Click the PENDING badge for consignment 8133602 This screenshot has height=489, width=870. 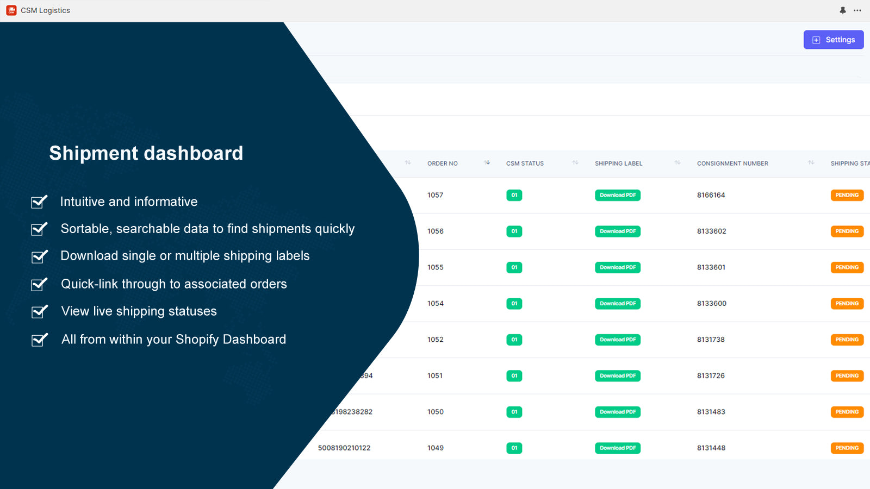click(x=847, y=231)
